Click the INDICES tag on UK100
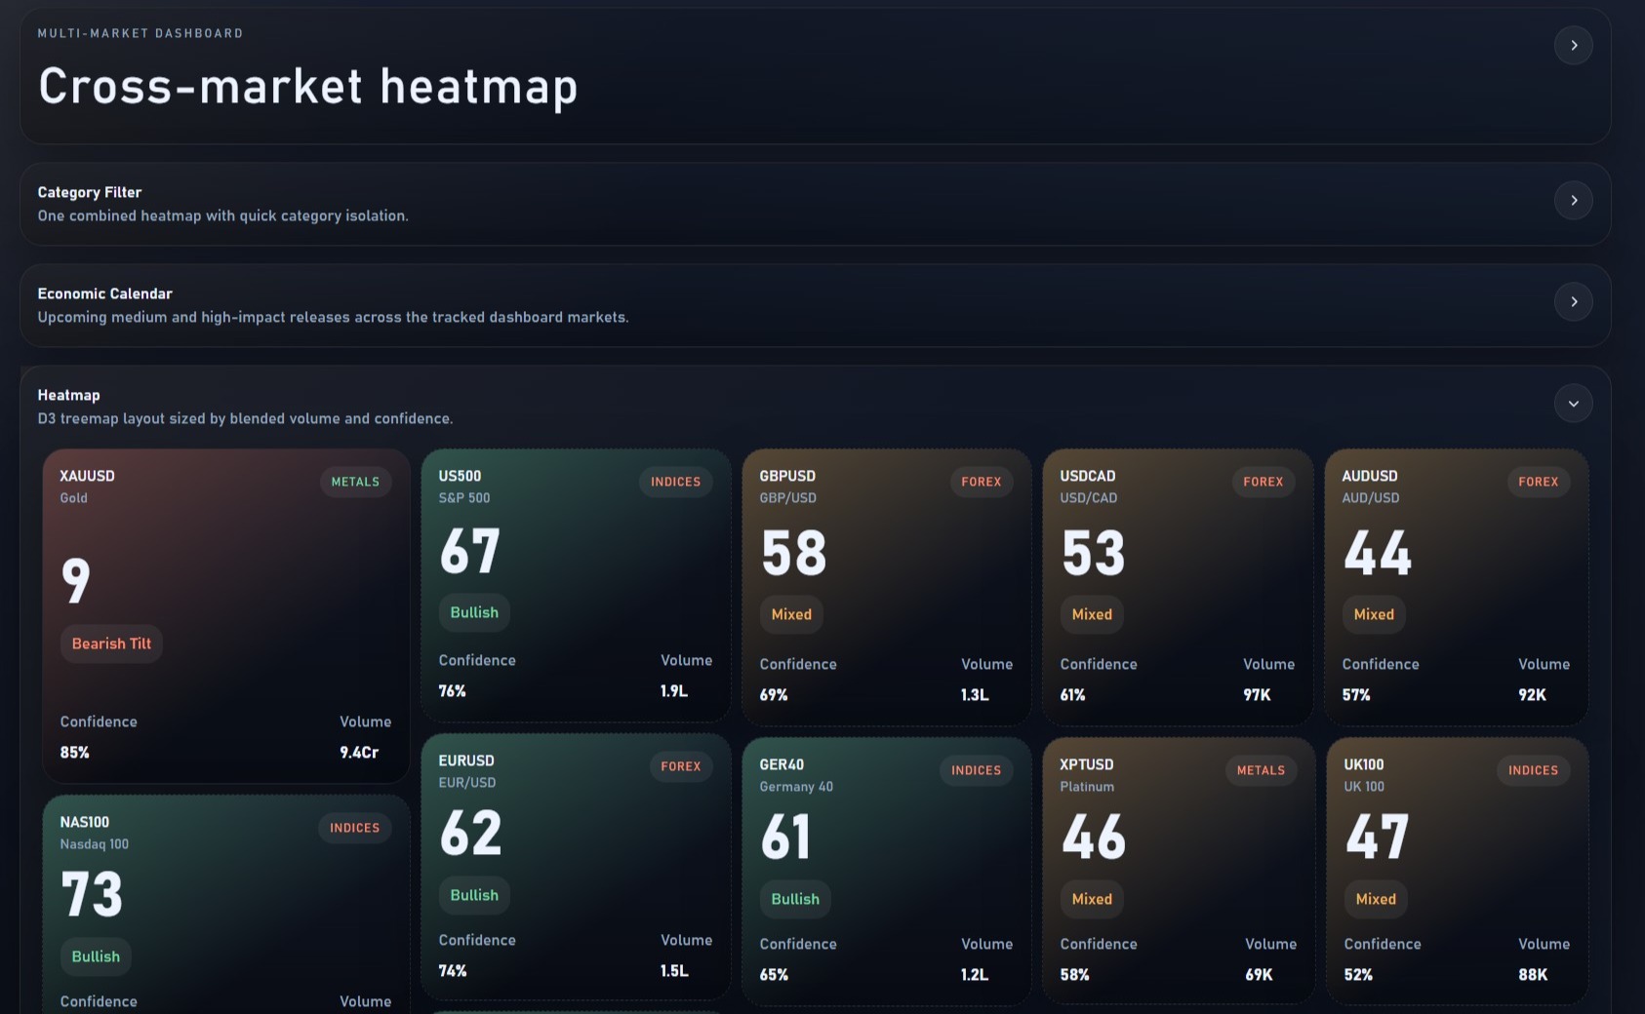The height and width of the screenshot is (1014, 1645). tap(1533, 770)
